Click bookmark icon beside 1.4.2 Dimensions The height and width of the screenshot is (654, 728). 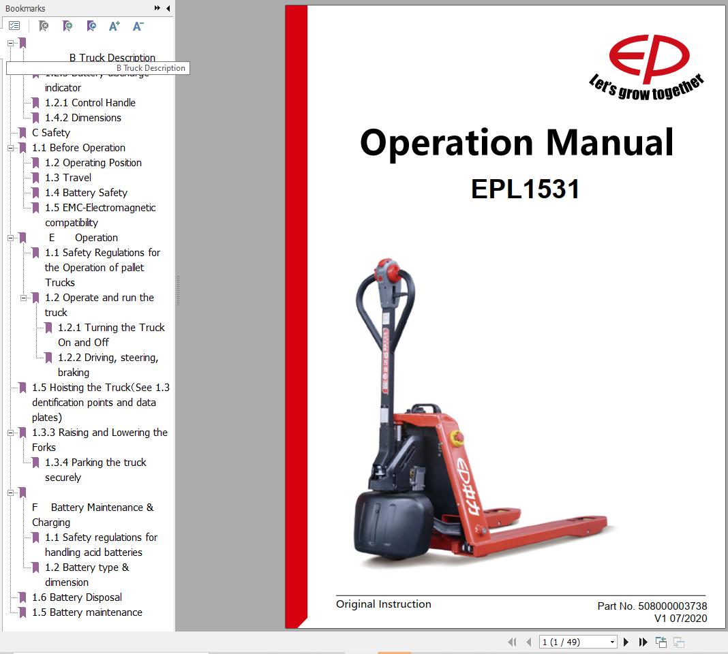coord(35,118)
